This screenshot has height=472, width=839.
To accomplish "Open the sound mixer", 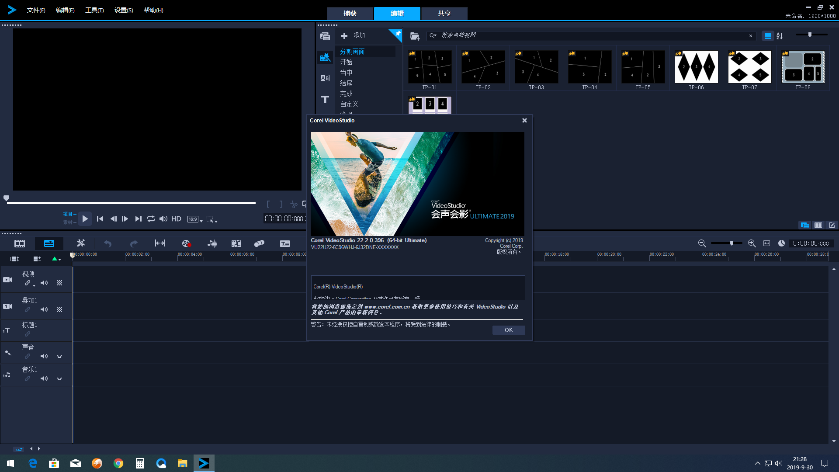I will click(212, 243).
